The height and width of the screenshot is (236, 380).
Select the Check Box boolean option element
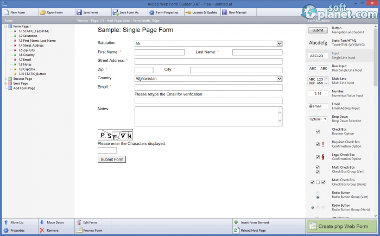tap(318, 131)
